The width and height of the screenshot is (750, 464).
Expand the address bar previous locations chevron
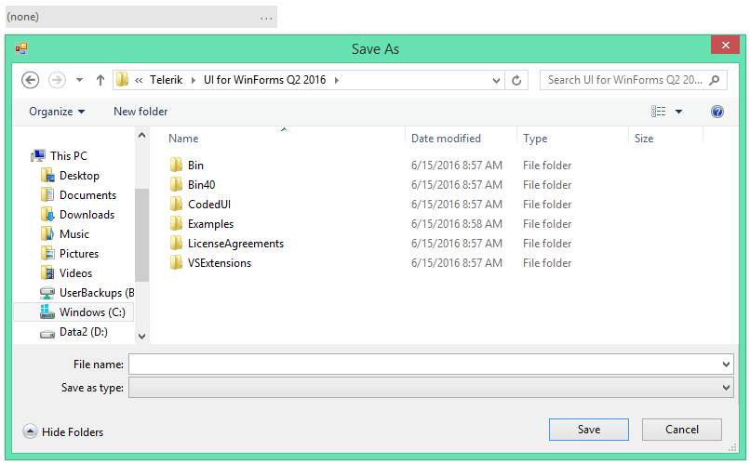point(496,80)
